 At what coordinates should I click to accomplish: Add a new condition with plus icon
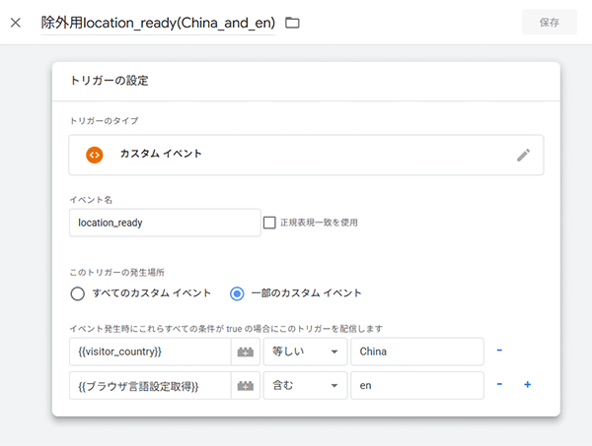[x=527, y=385]
